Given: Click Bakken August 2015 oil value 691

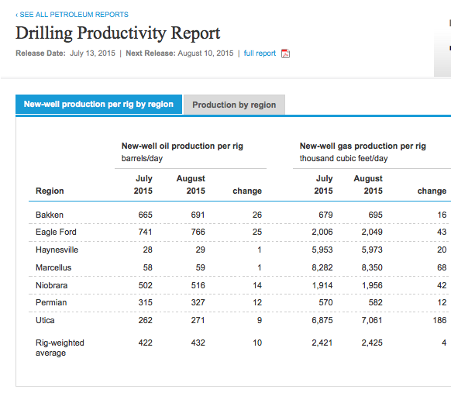Looking at the screenshot, I should tap(198, 215).
